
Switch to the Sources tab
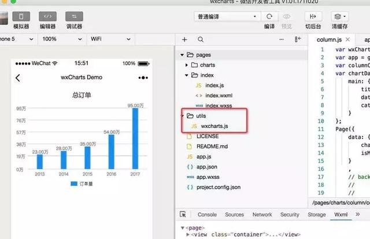(x=234, y=215)
